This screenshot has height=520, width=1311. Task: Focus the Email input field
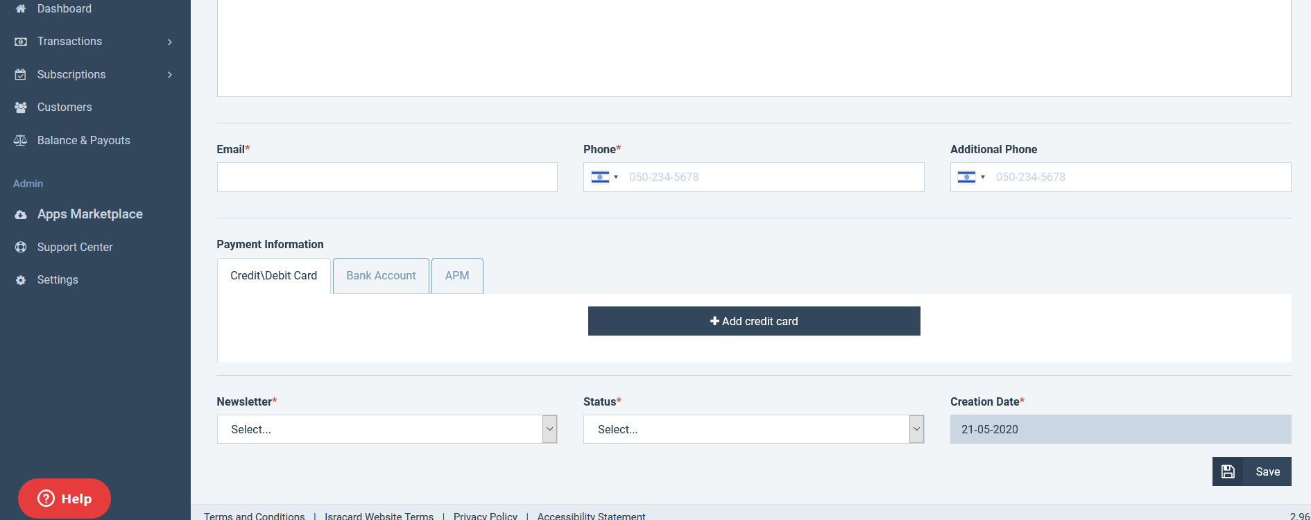[387, 177]
